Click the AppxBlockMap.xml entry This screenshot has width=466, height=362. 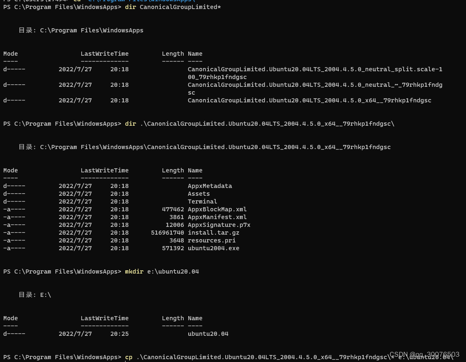pos(217,209)
